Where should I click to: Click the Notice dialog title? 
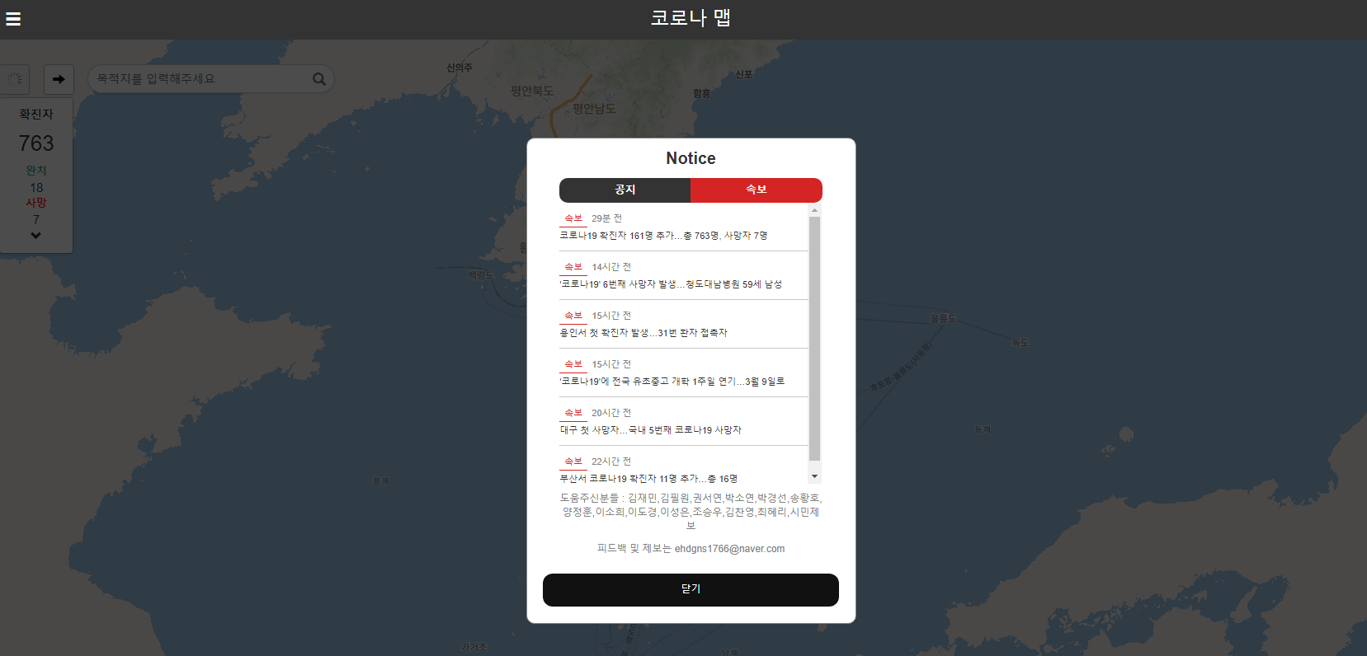coord(691,158)
